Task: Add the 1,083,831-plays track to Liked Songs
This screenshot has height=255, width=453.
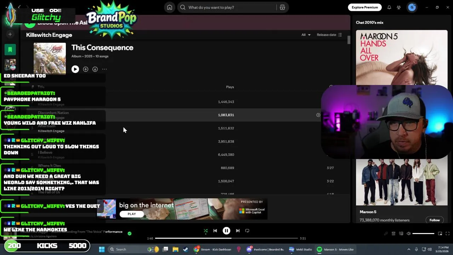Action: [318, 115]
